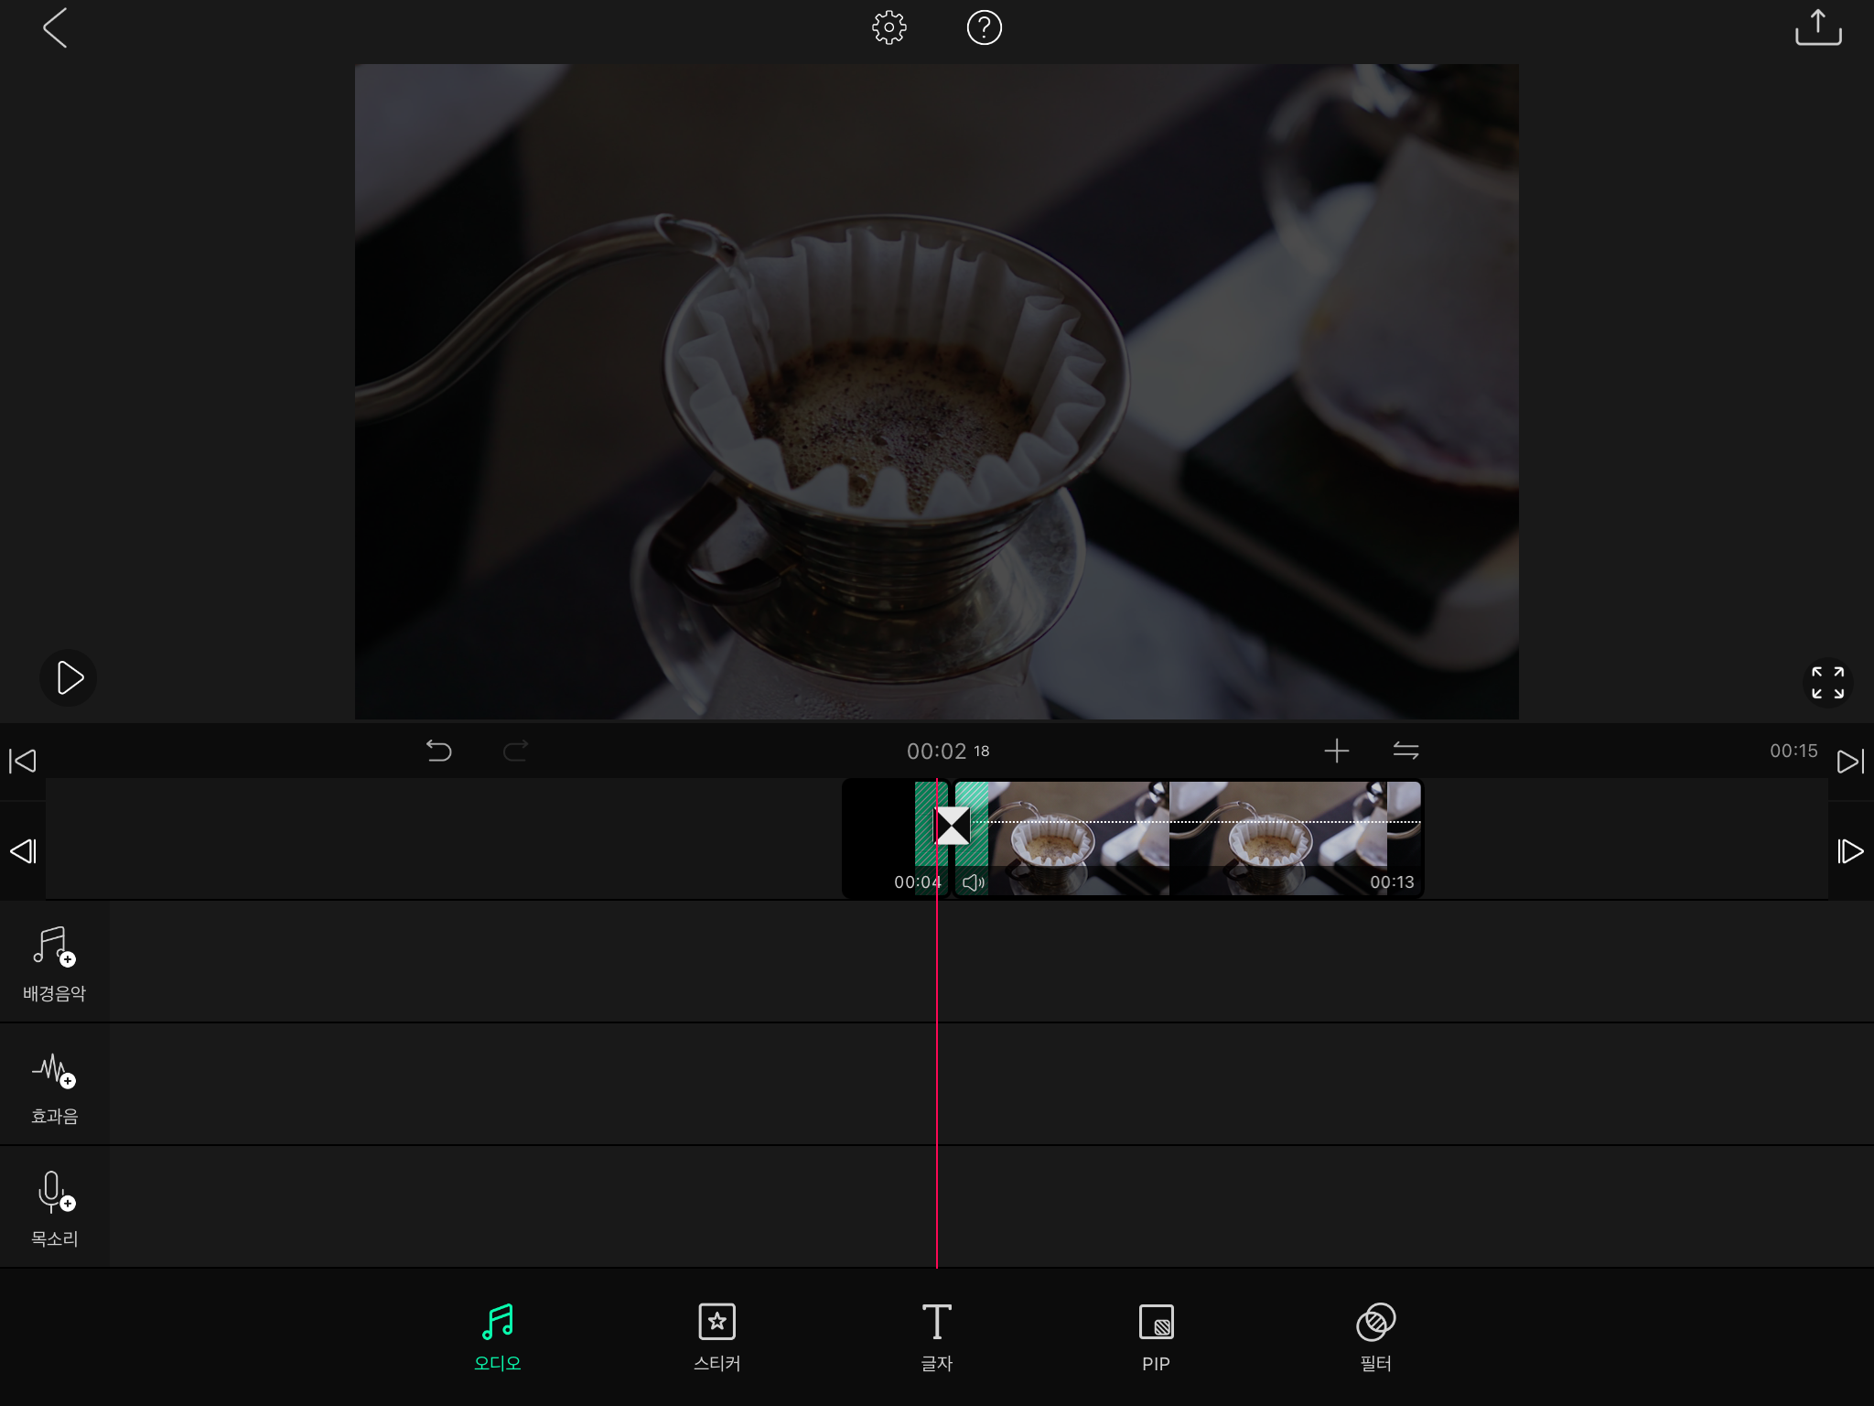Open project settings gear
This screenshot has height=1406, width=1874.
[x=889, y=28]
